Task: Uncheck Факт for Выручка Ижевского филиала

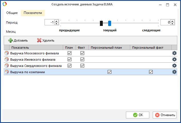Action: (x=82, y=60)
